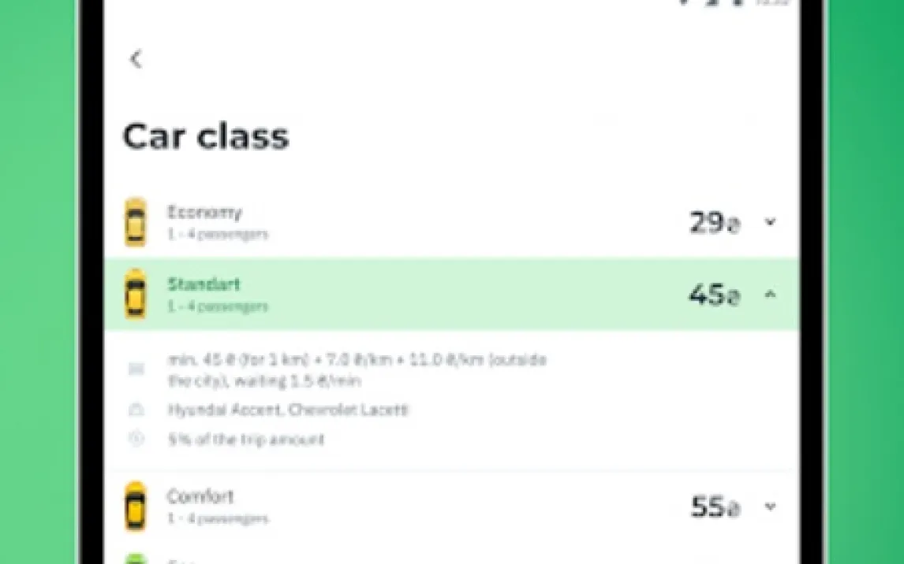Click the car models icon

[x=136, y=410]
